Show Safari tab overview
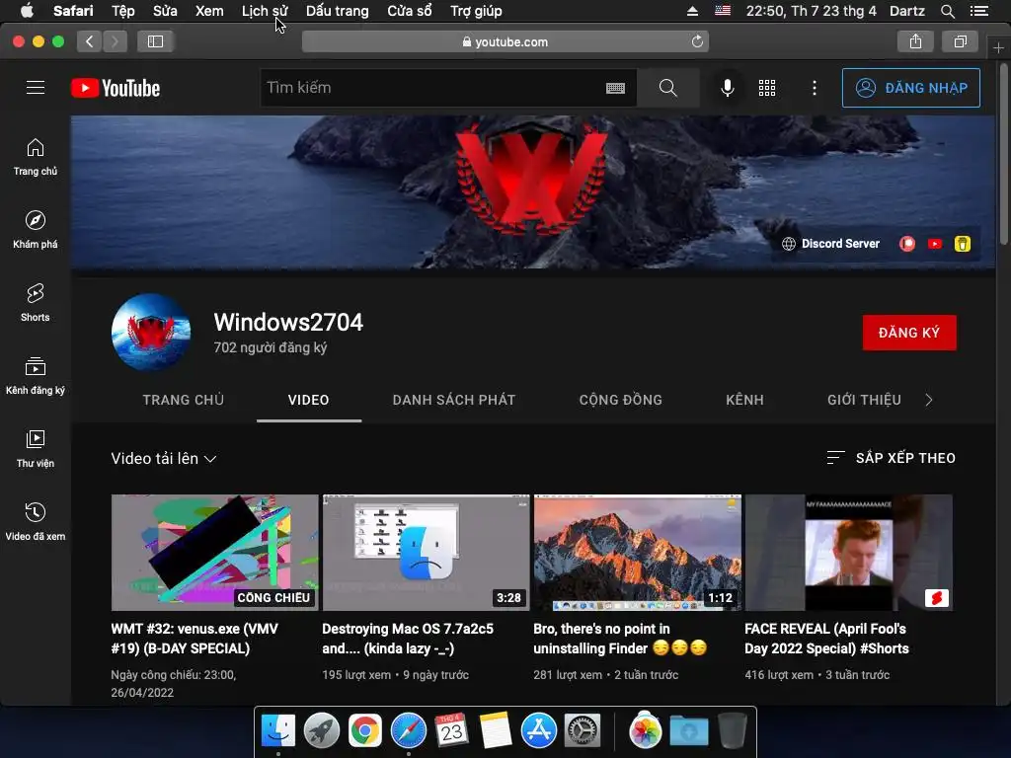The width and height of the screenshot is (1011, 758). pos(960,41)
